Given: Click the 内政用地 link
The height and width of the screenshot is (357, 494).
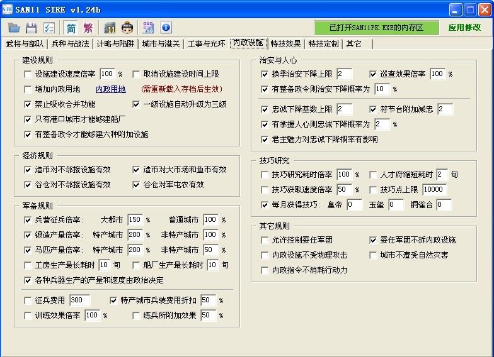Looking at the screenshot, I should tap(110, 89).
